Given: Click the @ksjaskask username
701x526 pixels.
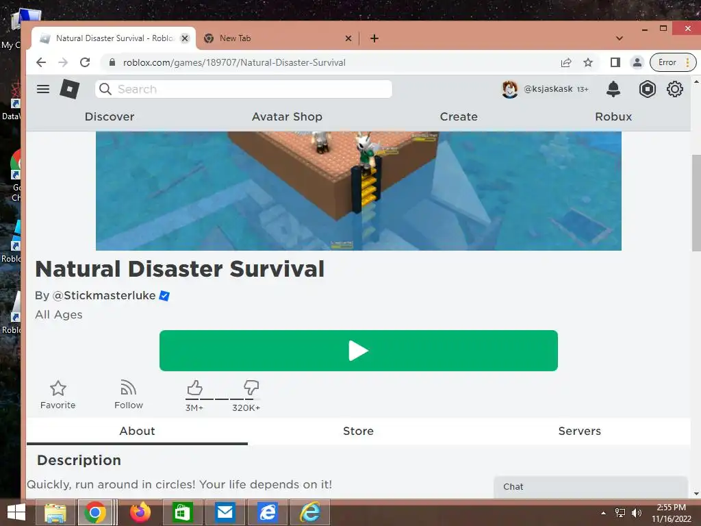Looking at the screenshot, I should tap(548, 89).
